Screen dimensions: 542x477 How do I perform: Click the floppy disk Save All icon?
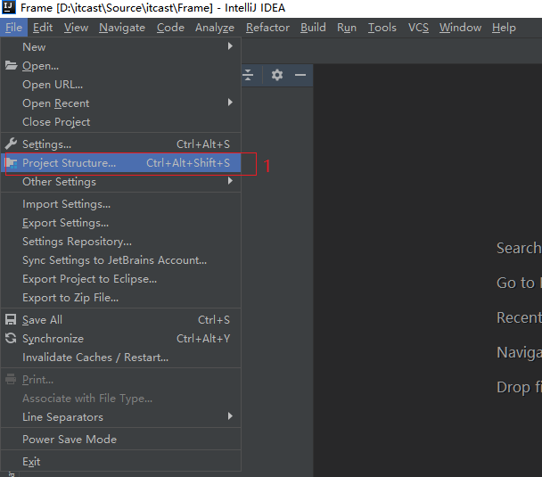point(12,320)
